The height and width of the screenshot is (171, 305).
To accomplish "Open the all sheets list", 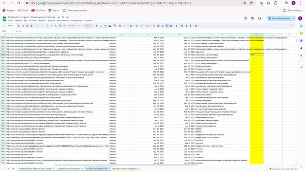I will coord(13,169).
